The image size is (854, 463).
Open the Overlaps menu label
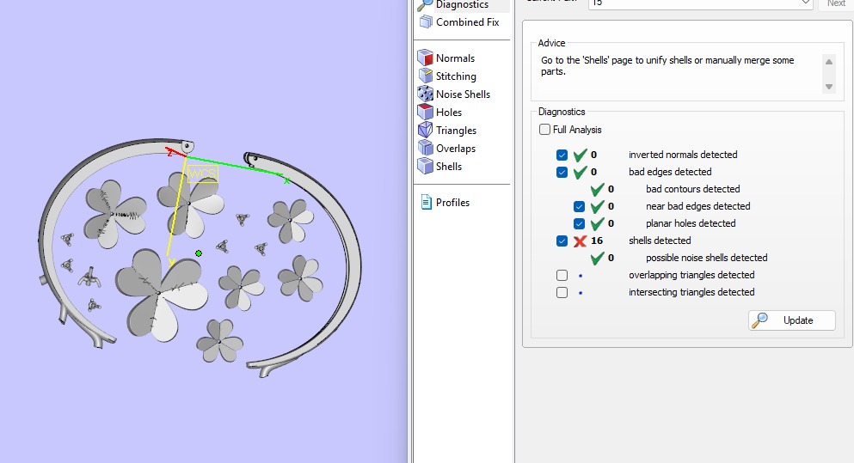(x=455, y=148)
